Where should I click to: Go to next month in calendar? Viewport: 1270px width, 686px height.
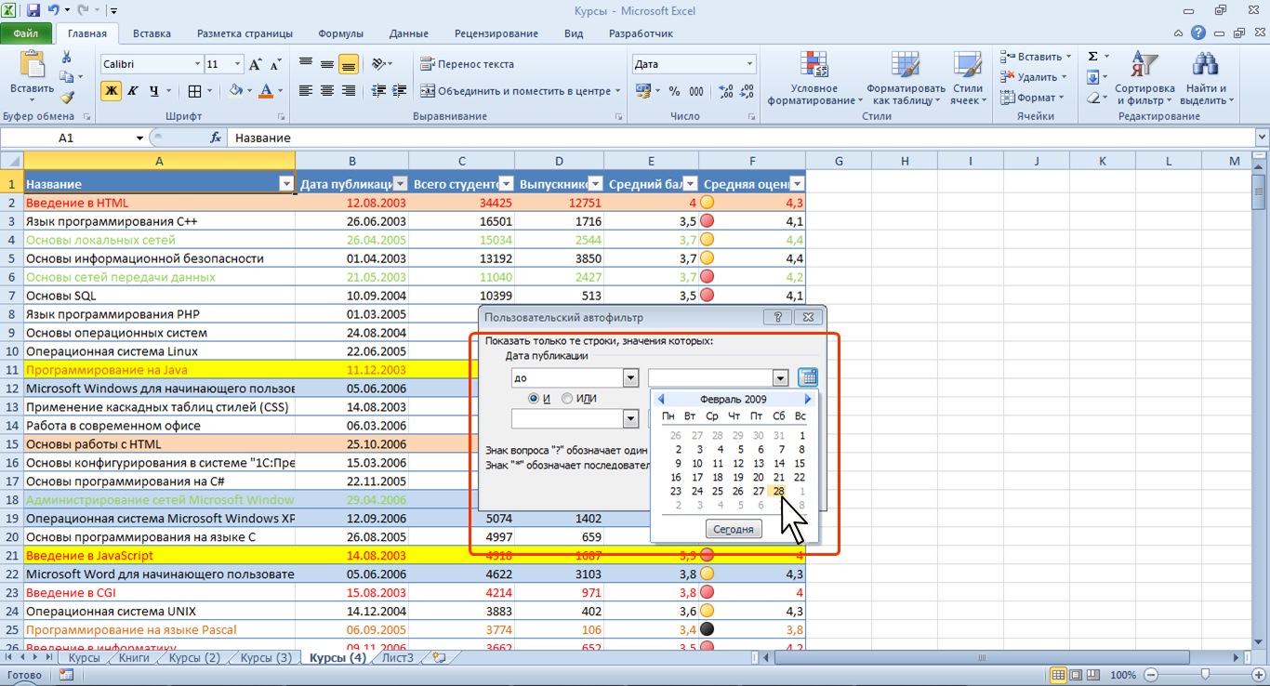(x=808, y=399)
